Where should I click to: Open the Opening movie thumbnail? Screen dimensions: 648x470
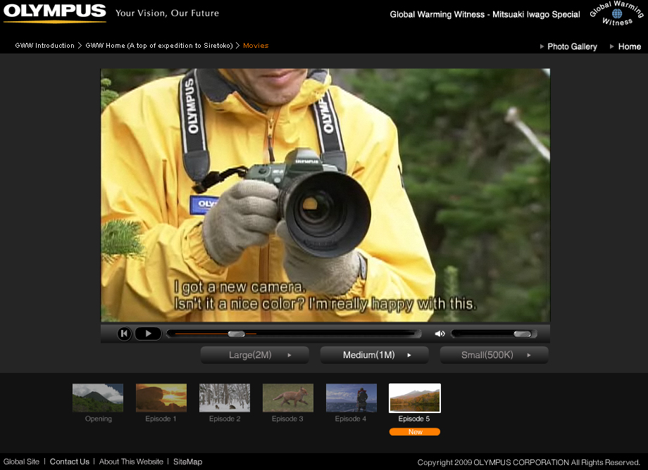click(98, 398)
